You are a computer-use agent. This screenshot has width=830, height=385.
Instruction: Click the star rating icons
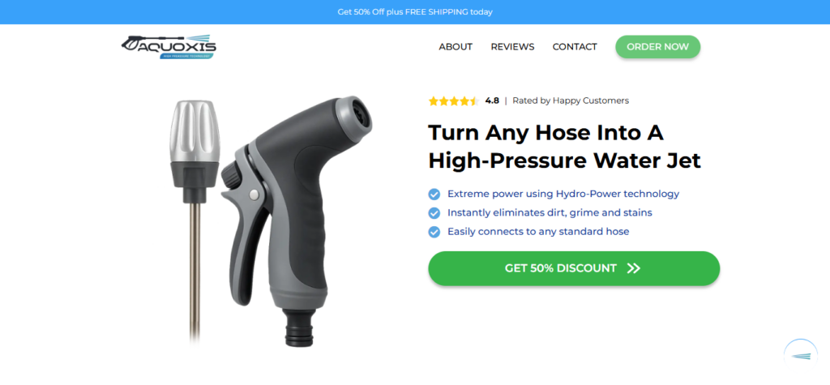[x=454, y=101]
